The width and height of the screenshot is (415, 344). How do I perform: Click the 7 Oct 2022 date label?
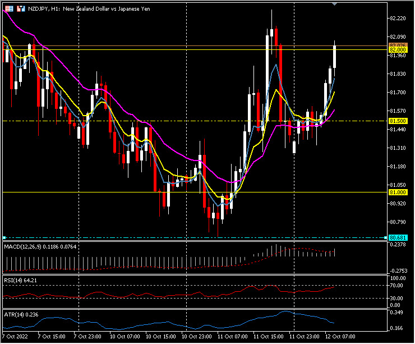(16, 337)
